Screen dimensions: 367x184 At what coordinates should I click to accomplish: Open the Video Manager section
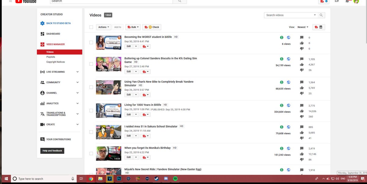(55, 44)
